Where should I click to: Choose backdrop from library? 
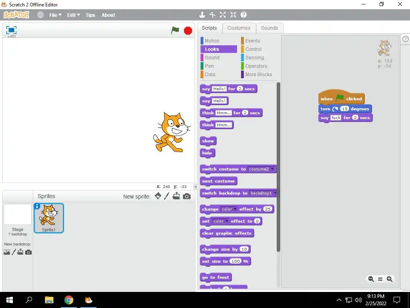(x=7, y=252)
